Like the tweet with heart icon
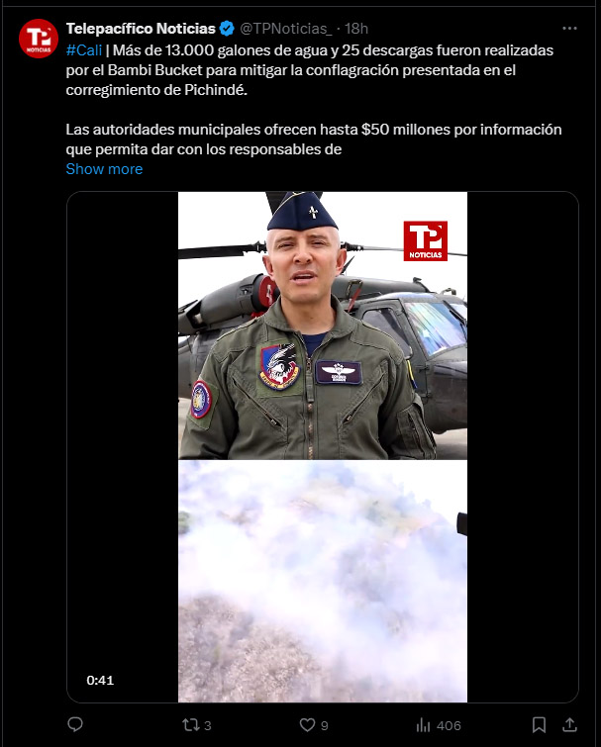 307,725
